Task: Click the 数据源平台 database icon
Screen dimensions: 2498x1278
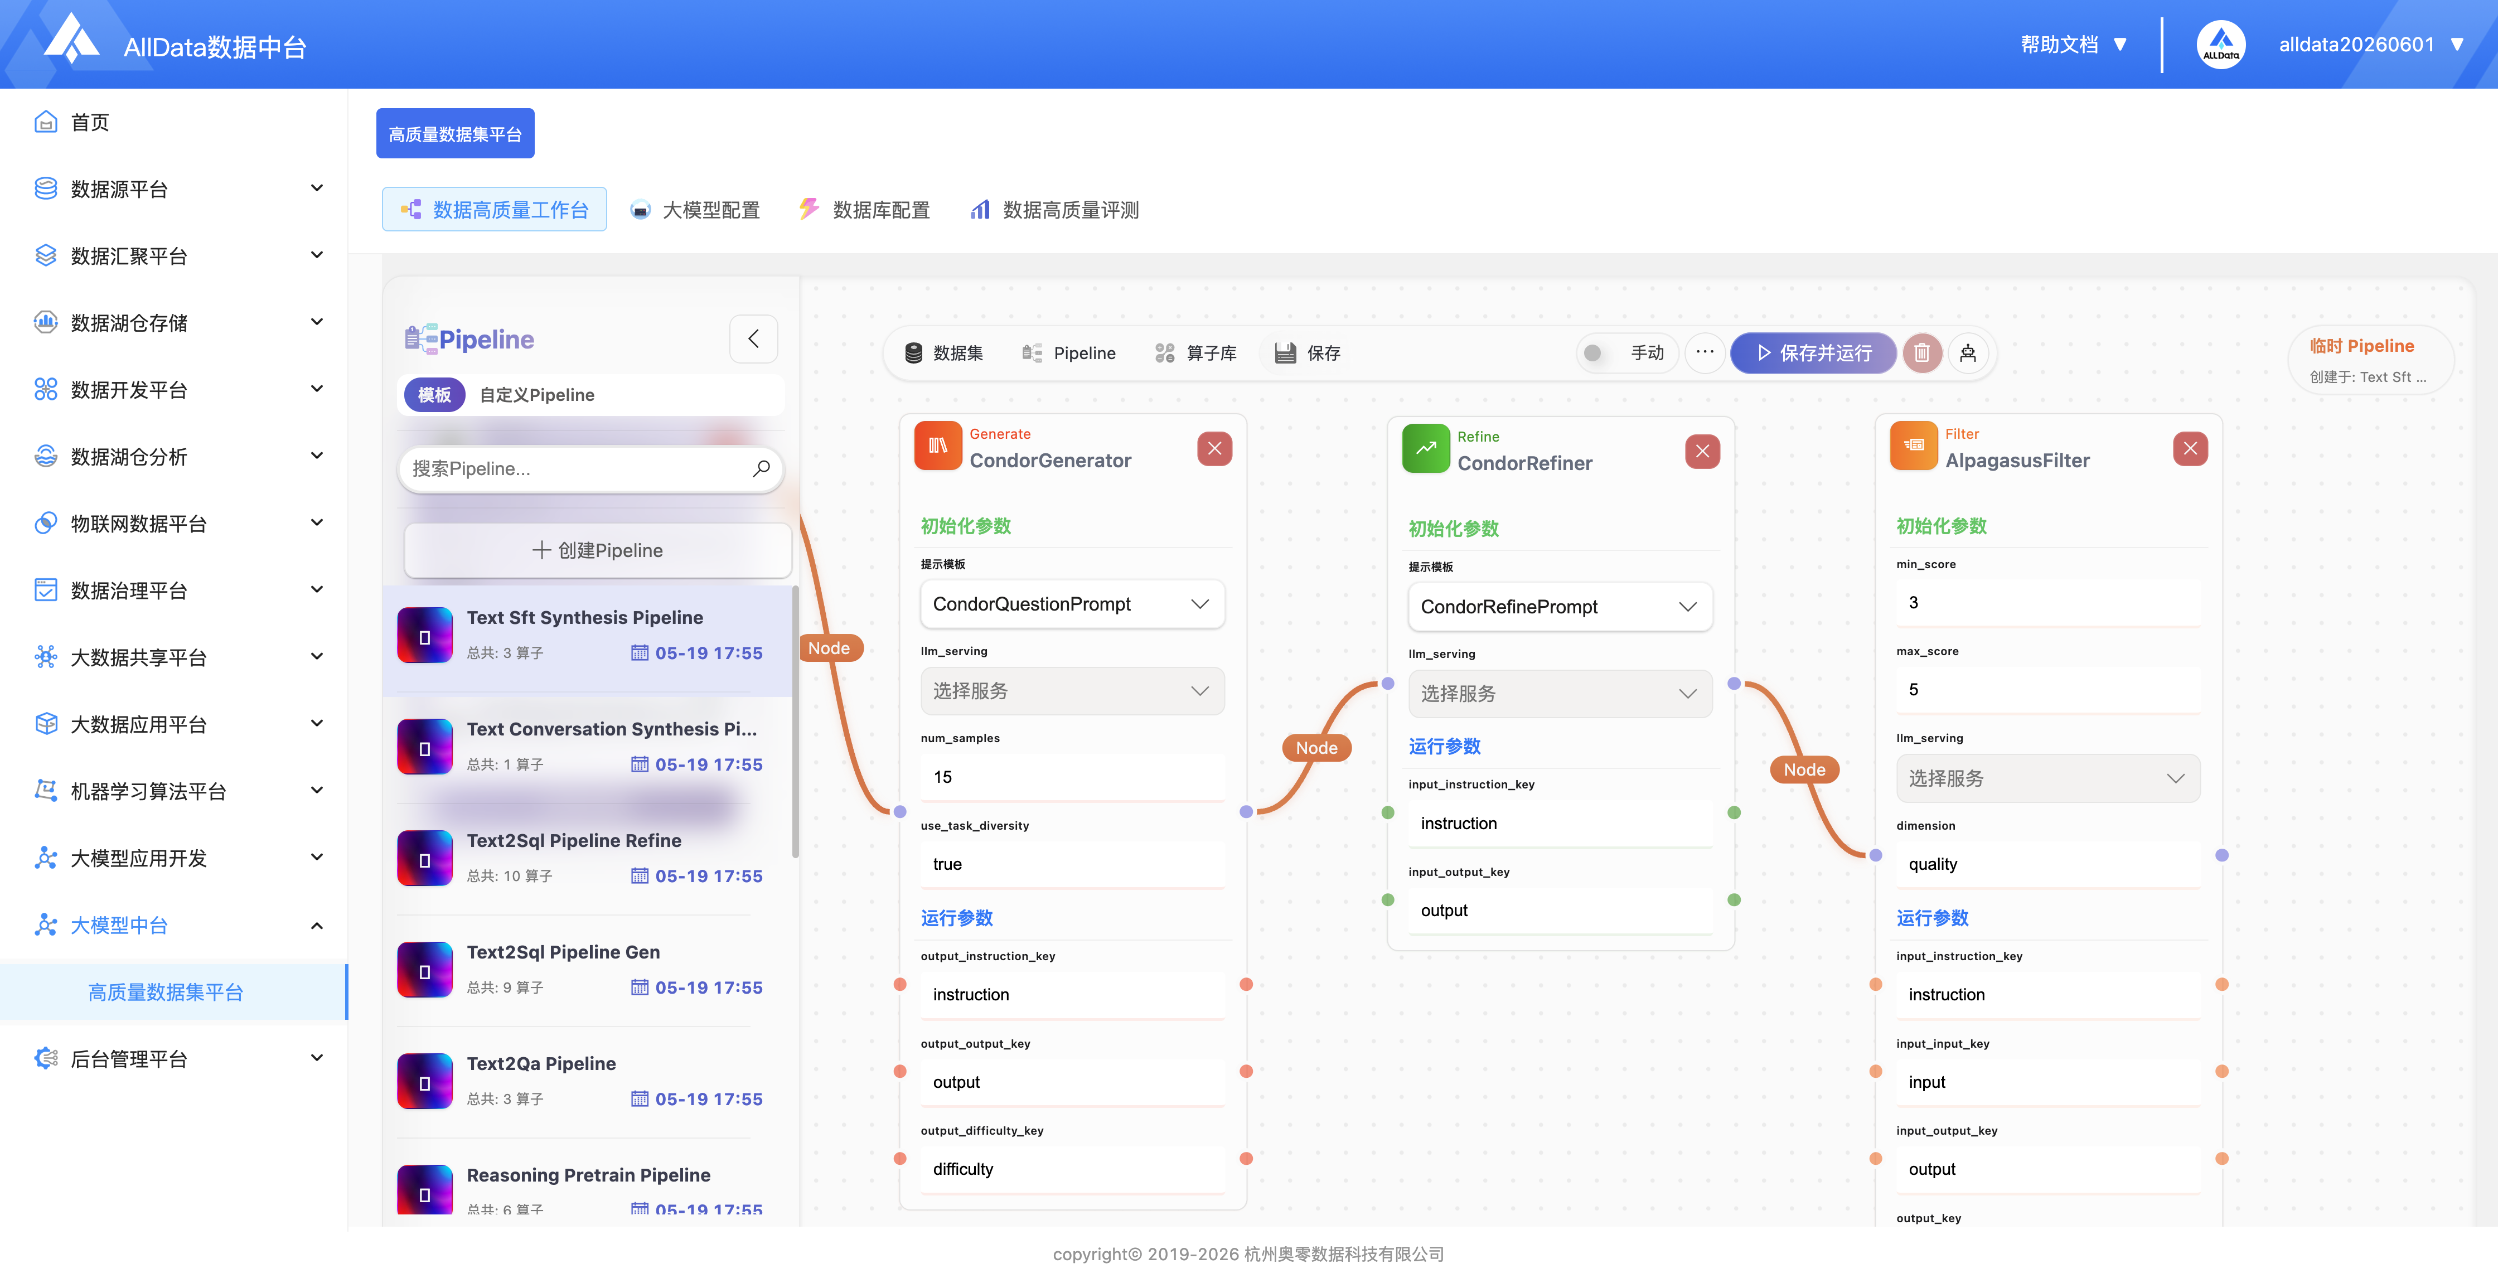Action: 46,189
